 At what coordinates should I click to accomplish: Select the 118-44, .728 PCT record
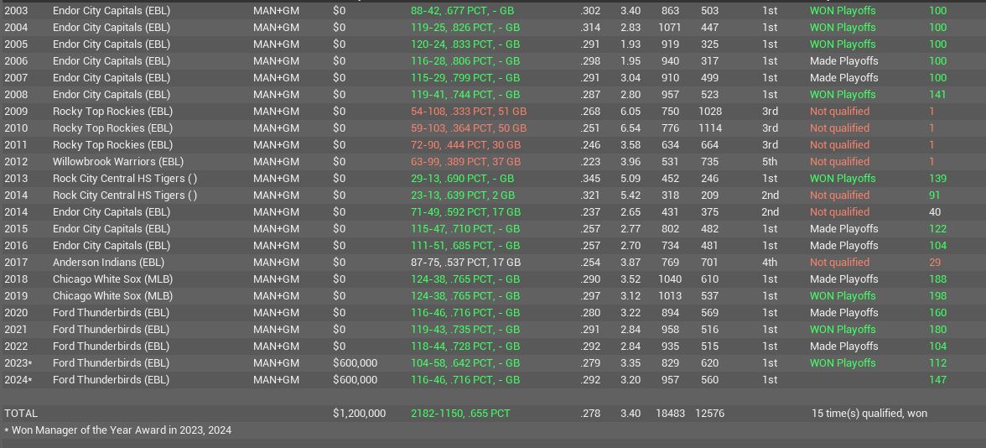[465, 346]
